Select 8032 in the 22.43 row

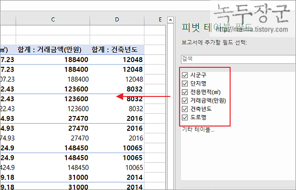[x=117, y=109]
